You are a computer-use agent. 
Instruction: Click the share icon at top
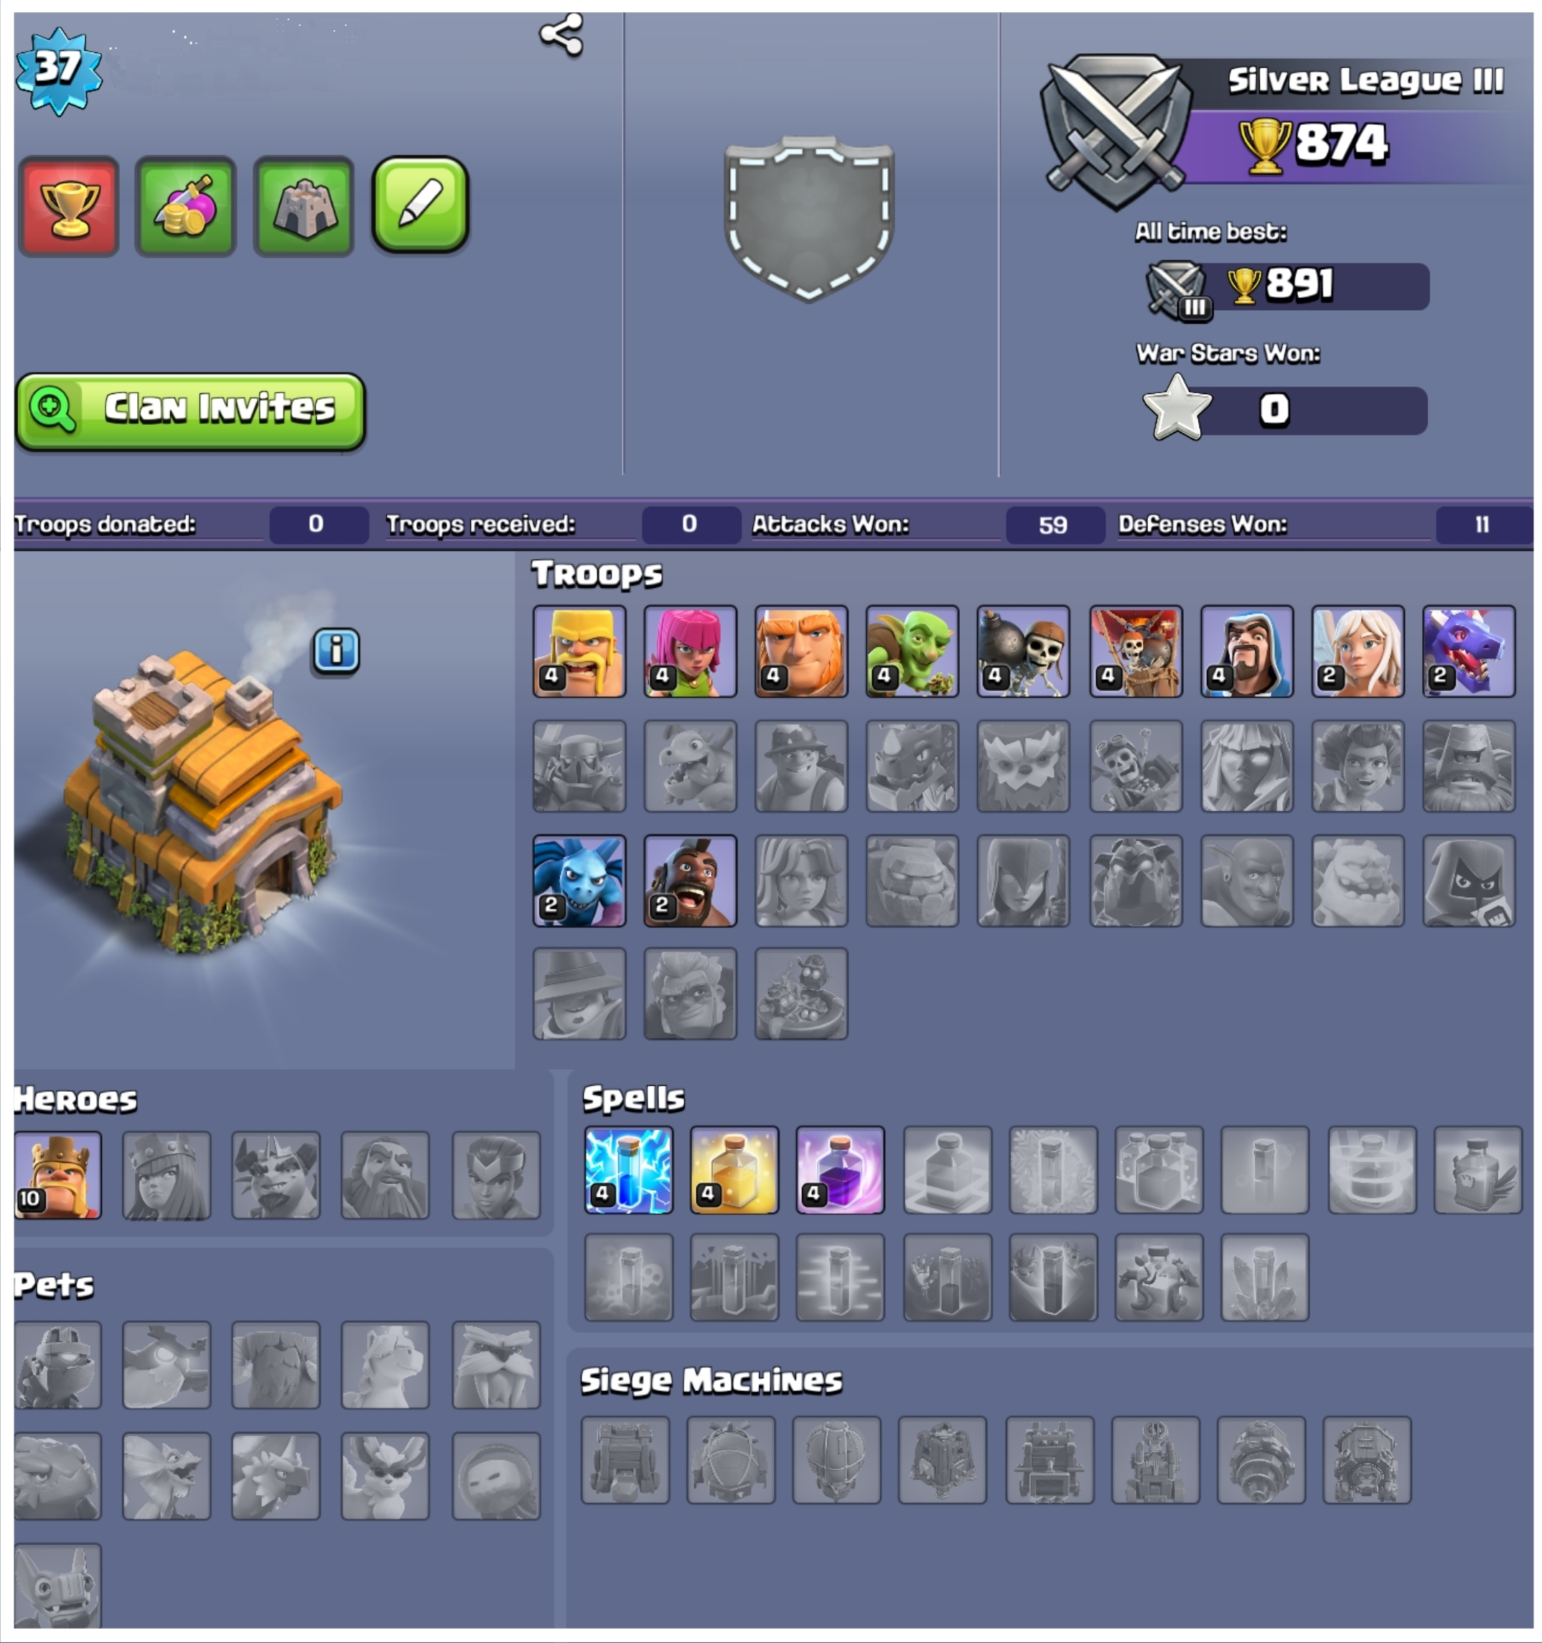click(562, 34)
